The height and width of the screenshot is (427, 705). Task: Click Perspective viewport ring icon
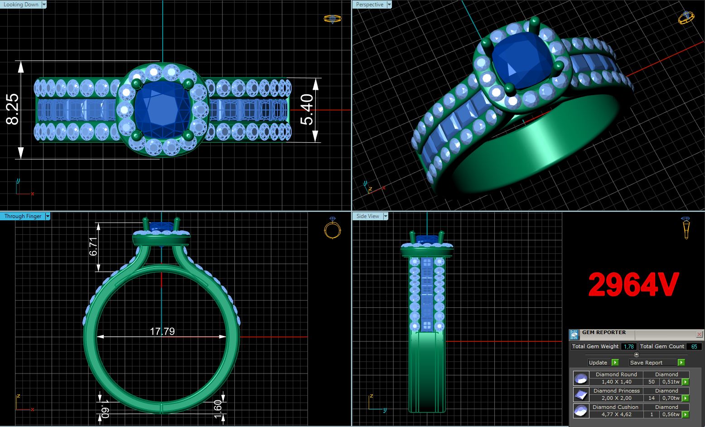[686, 18]
